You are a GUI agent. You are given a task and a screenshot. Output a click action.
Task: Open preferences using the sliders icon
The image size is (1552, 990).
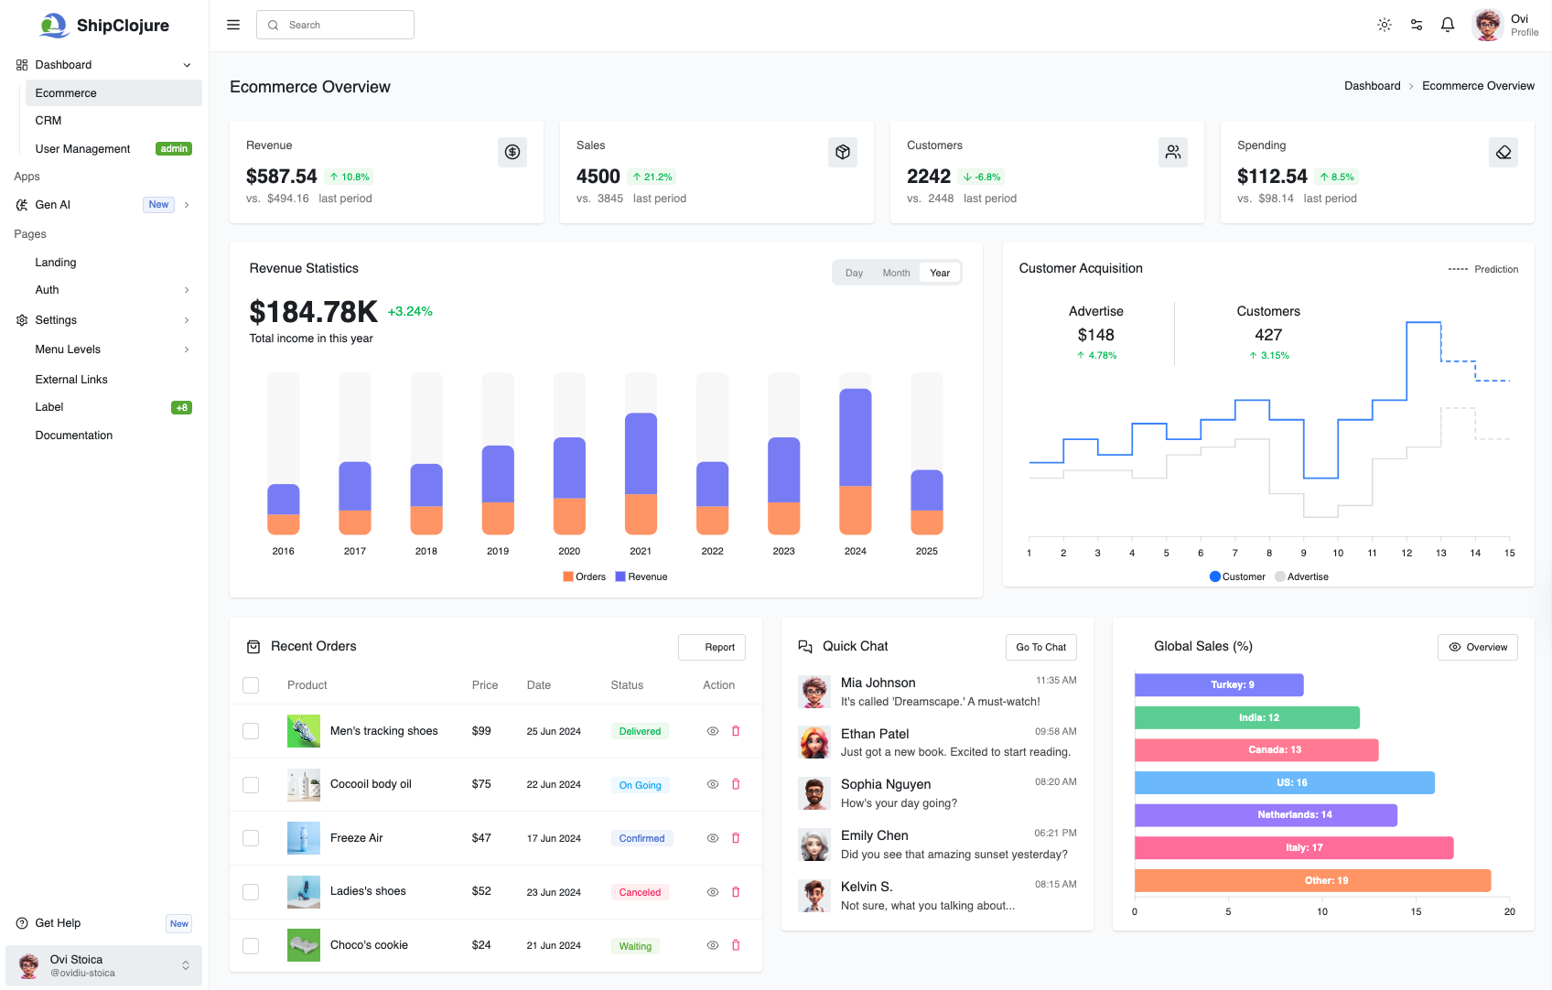[1416, 25]
